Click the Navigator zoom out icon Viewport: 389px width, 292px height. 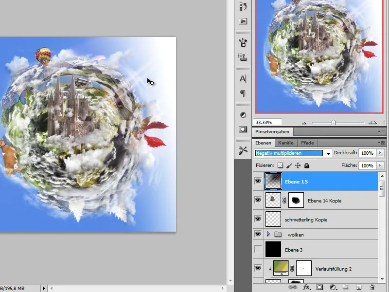pos(304,123)
